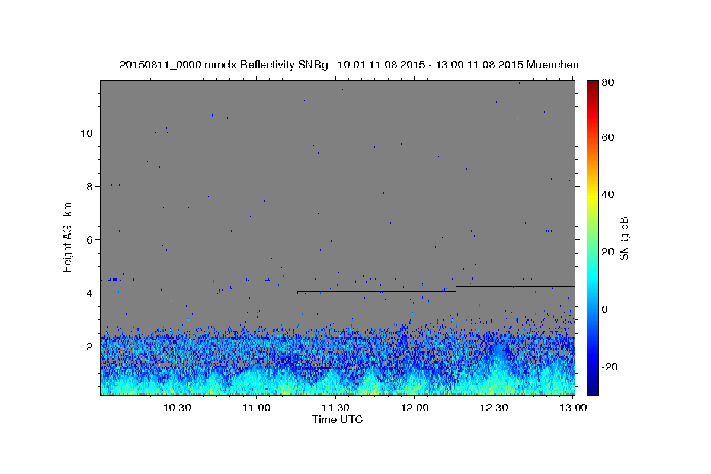Click the dark red top of the colorbar
The width and height of the screenshot is (711, 474).
click(592, 86)
